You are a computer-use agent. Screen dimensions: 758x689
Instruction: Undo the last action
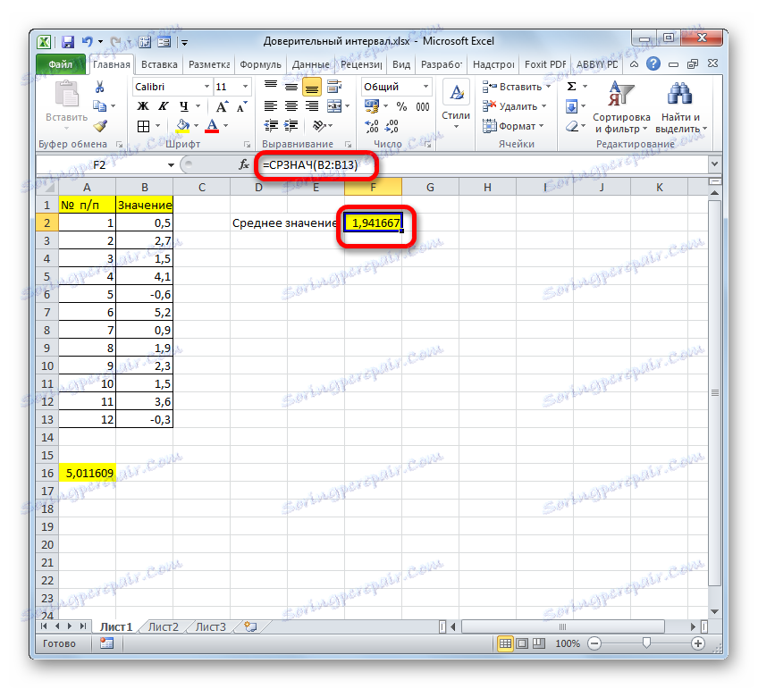(87, 42)
